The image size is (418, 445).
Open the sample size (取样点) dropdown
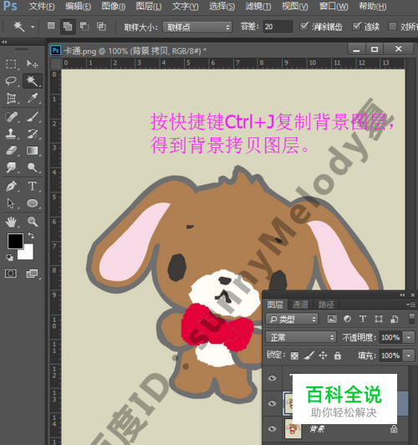point(197,28)
